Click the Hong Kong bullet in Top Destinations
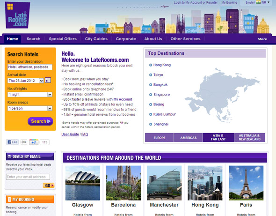The width and height of the screenshot is (276, 216). tap(151, 65)
